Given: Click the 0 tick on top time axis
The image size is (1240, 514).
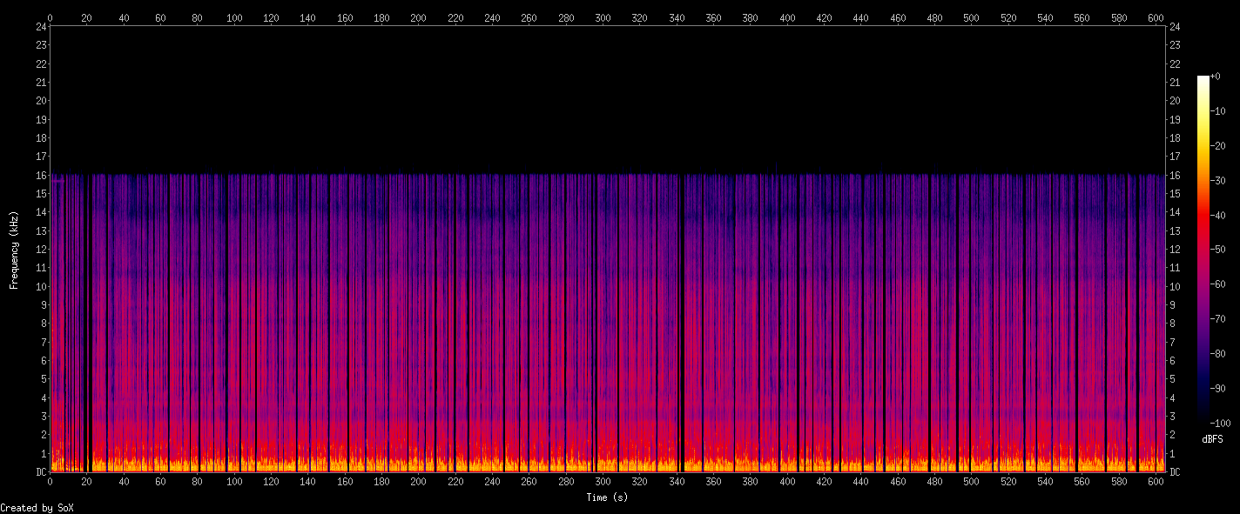Looking at the screenshot, I should click(50, 17).
